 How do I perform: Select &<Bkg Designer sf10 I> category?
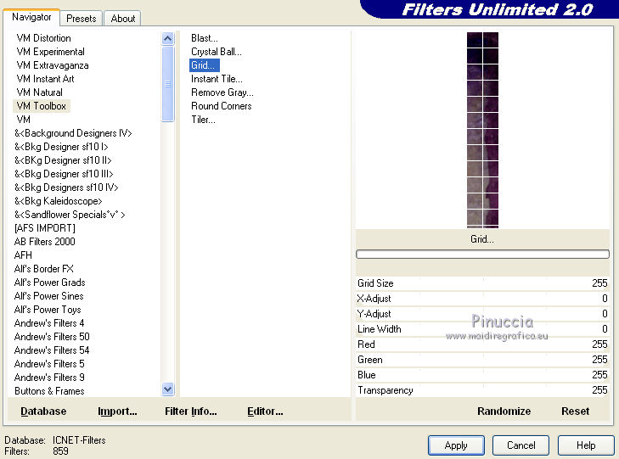(x=61, y=147)
